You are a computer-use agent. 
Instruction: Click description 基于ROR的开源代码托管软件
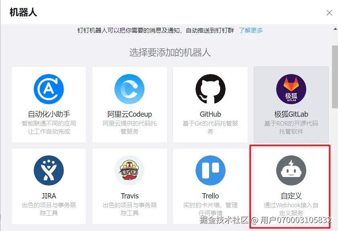click(x=291, y=127)
